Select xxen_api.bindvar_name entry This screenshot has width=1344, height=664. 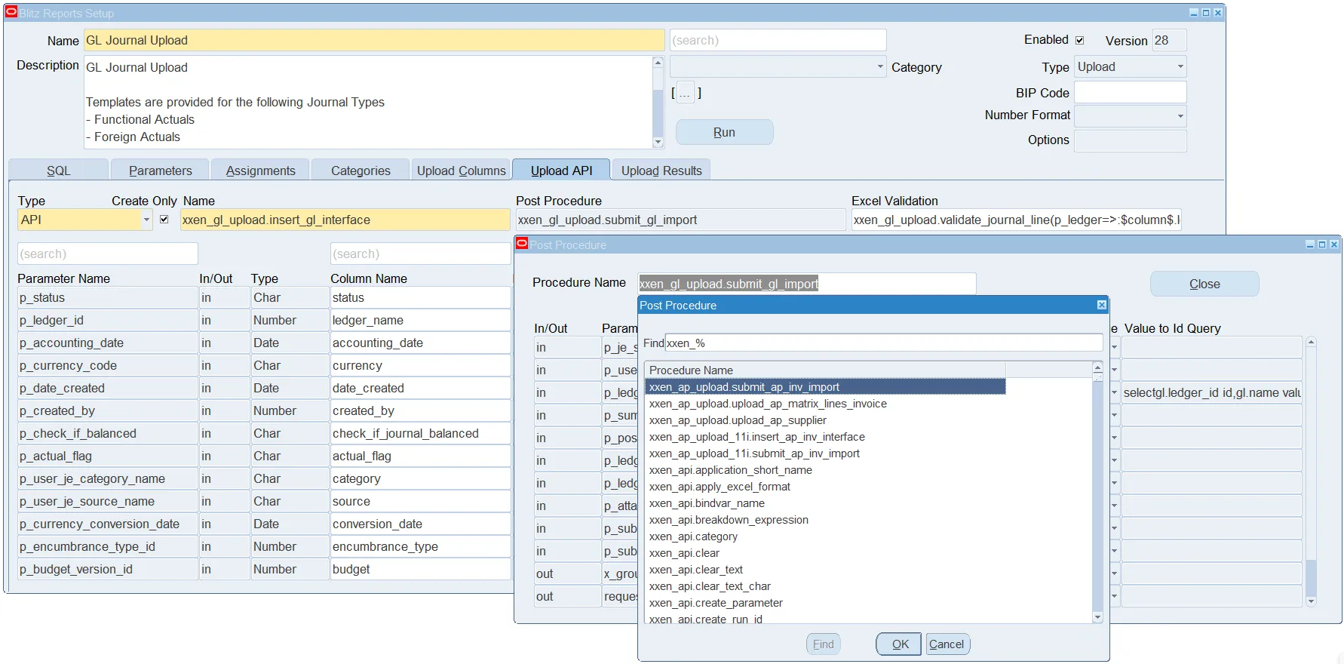(x=707, y=503)
